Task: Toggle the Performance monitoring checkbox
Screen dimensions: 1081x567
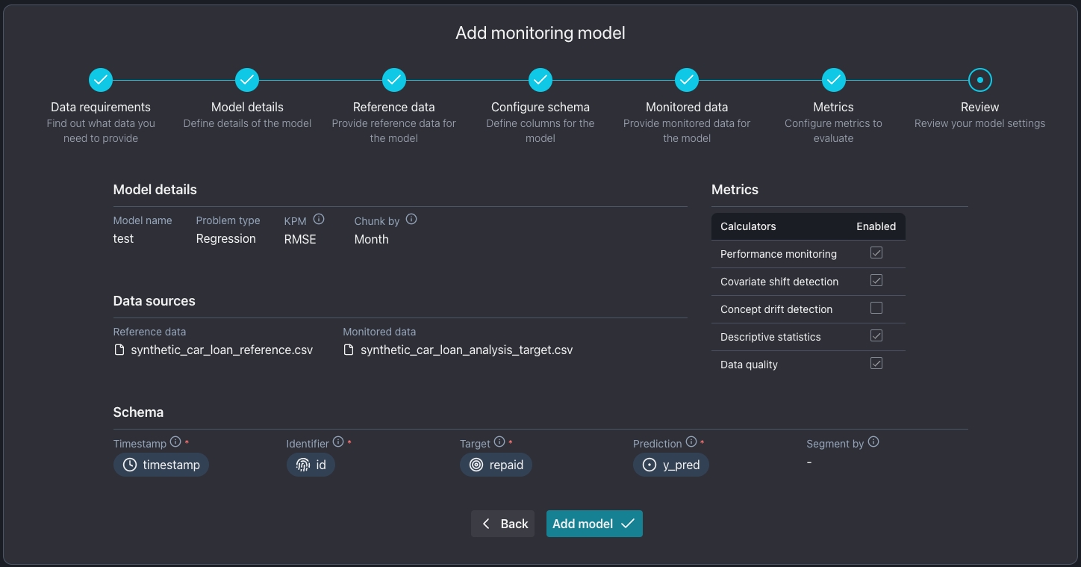Action: [876, 253]
